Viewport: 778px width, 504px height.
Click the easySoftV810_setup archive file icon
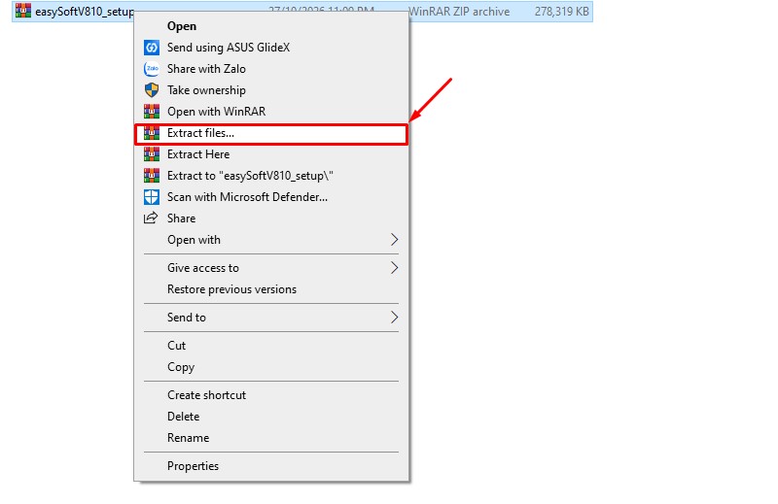click(x=22, y=11)
